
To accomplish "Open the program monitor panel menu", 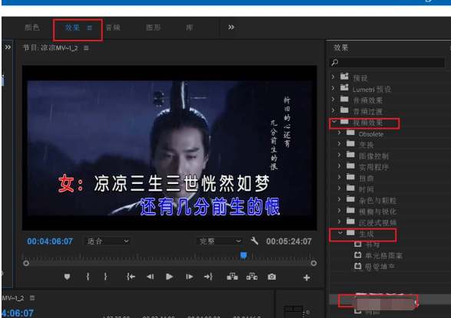I will (86, 48).
